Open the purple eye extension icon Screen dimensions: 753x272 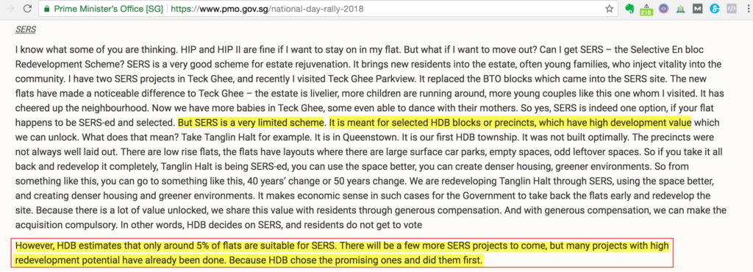[664, 9]
